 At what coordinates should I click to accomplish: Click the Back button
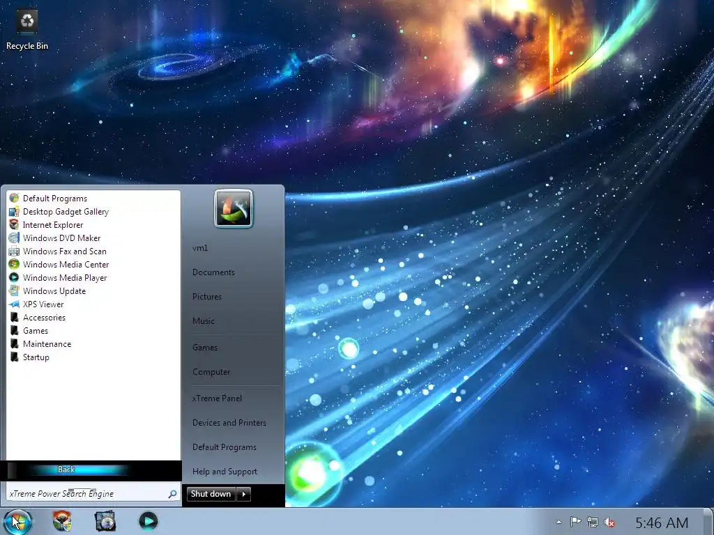pos(66,470)
